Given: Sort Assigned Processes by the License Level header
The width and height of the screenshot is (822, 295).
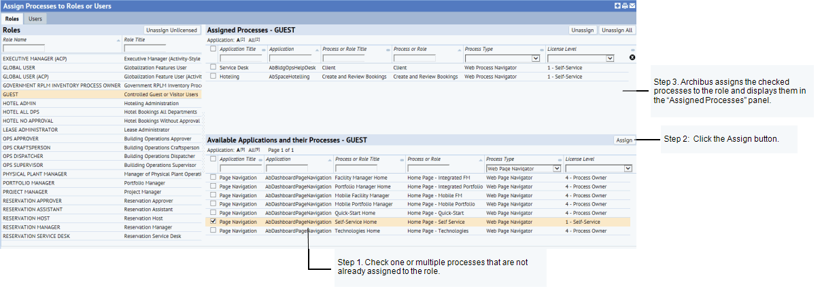Looking at the screenshot, I should pos(562,50).
